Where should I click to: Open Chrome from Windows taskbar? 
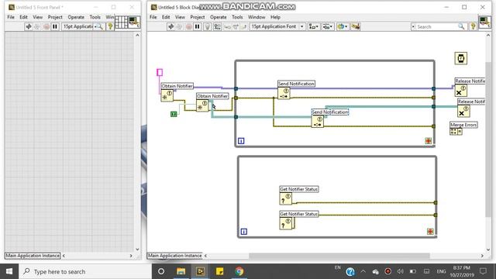point(239,271)
